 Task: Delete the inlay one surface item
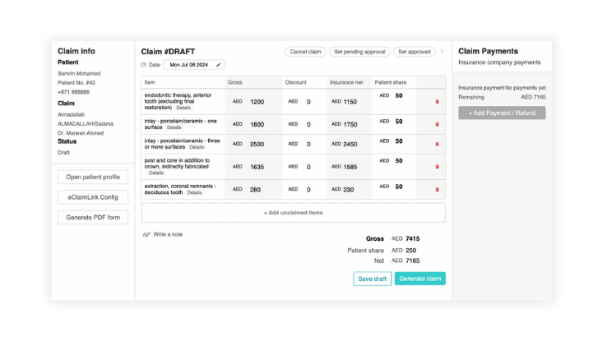437,125
